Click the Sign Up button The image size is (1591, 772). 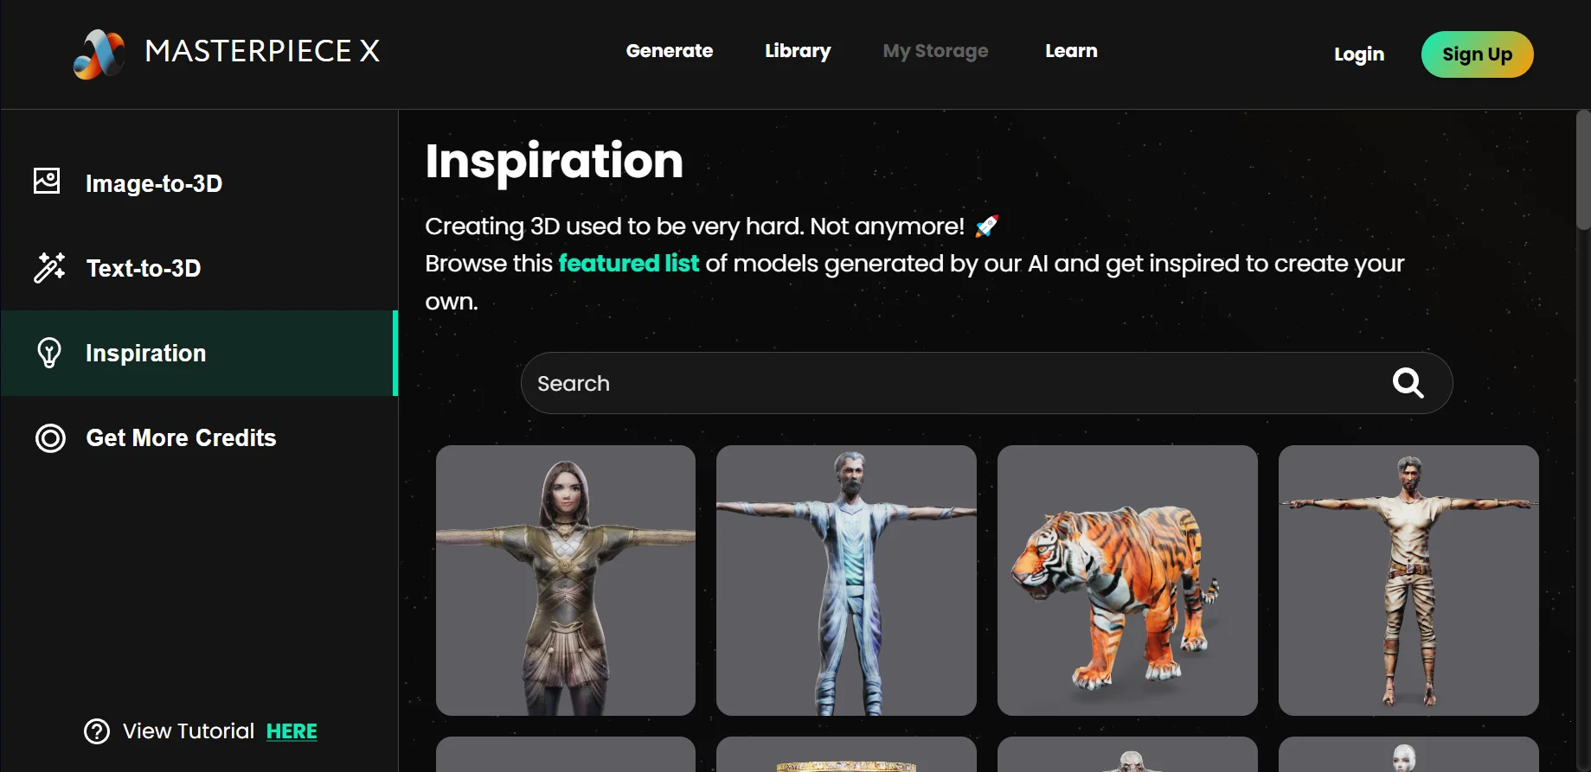tap(1477, 54)
